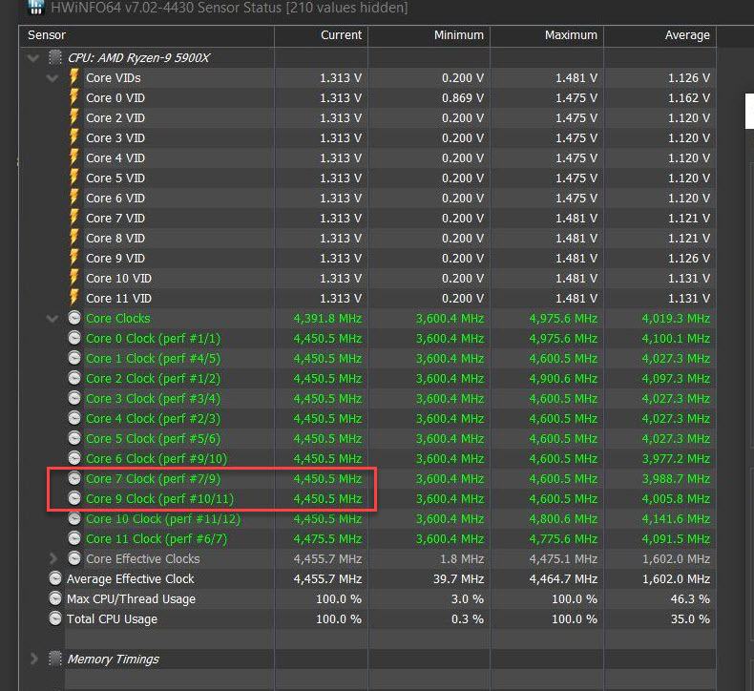The height and width of the screenshot is (691, 754).
Task: Click the 0.869 V minimum for Core 0 VID
Action: (463, 98)
